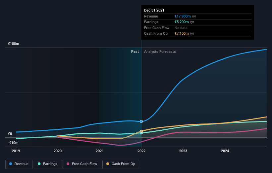This screenshot has height=173, width=272.
Task: Click the 2020 x-axis label
Action: click(58, 151)
